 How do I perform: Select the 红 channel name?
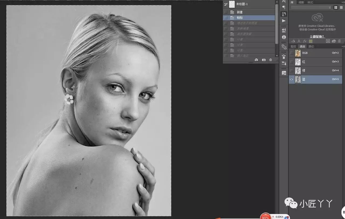304,62
